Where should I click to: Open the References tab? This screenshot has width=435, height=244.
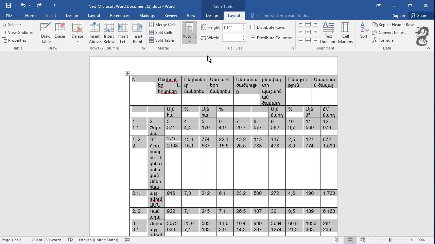[x=120, y=16]
